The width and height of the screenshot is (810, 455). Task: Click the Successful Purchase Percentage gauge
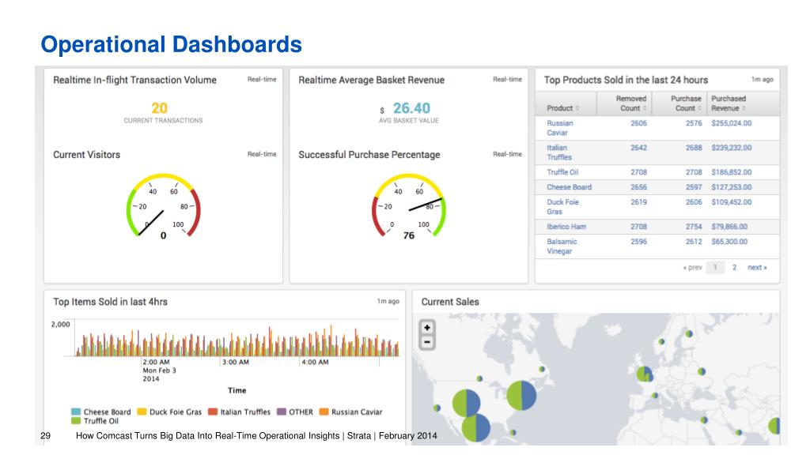[x=409, y=206]
